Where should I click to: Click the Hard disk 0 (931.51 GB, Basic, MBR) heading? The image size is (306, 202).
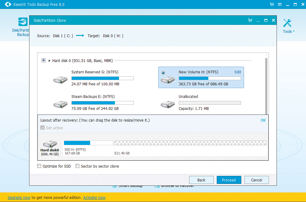click(82, 61)
